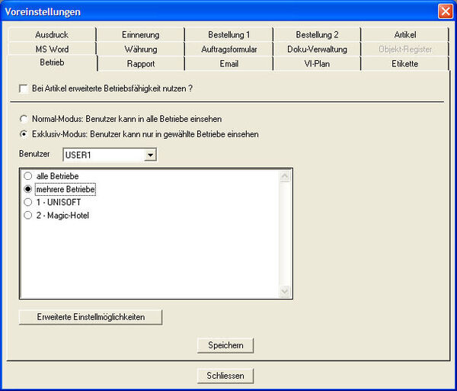The image size is (457, 391).
Task: Open the Erinnerung tab
Action: [140, 35]
